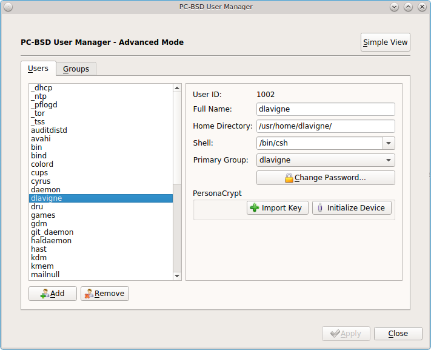Click the Add user icon
The image size is (431, 350).
[45, 294]
